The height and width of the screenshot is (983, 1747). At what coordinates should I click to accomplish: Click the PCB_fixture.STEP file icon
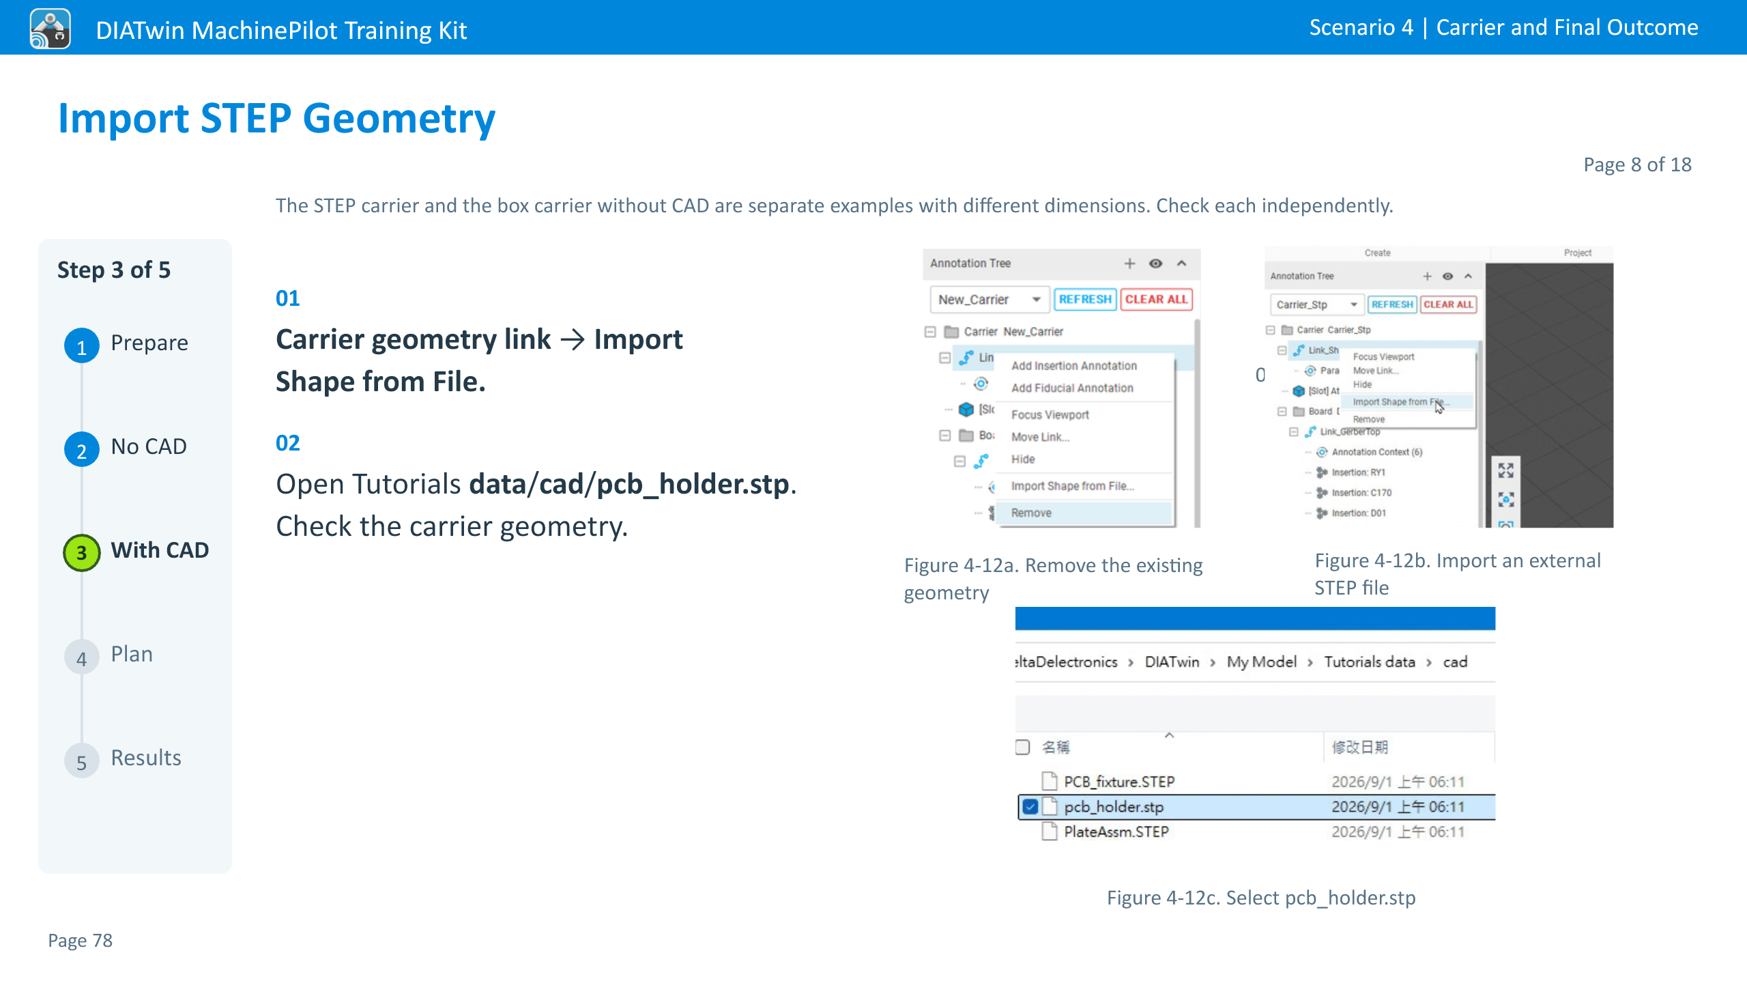1050,781
